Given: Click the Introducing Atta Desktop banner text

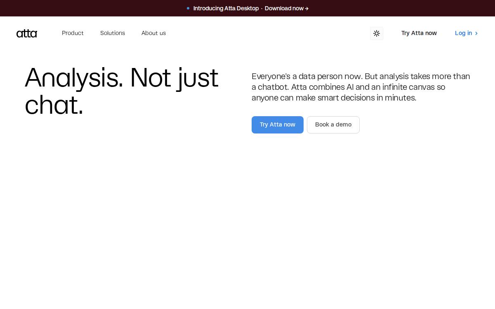Looking at the screenshot, I should (226, 8).
